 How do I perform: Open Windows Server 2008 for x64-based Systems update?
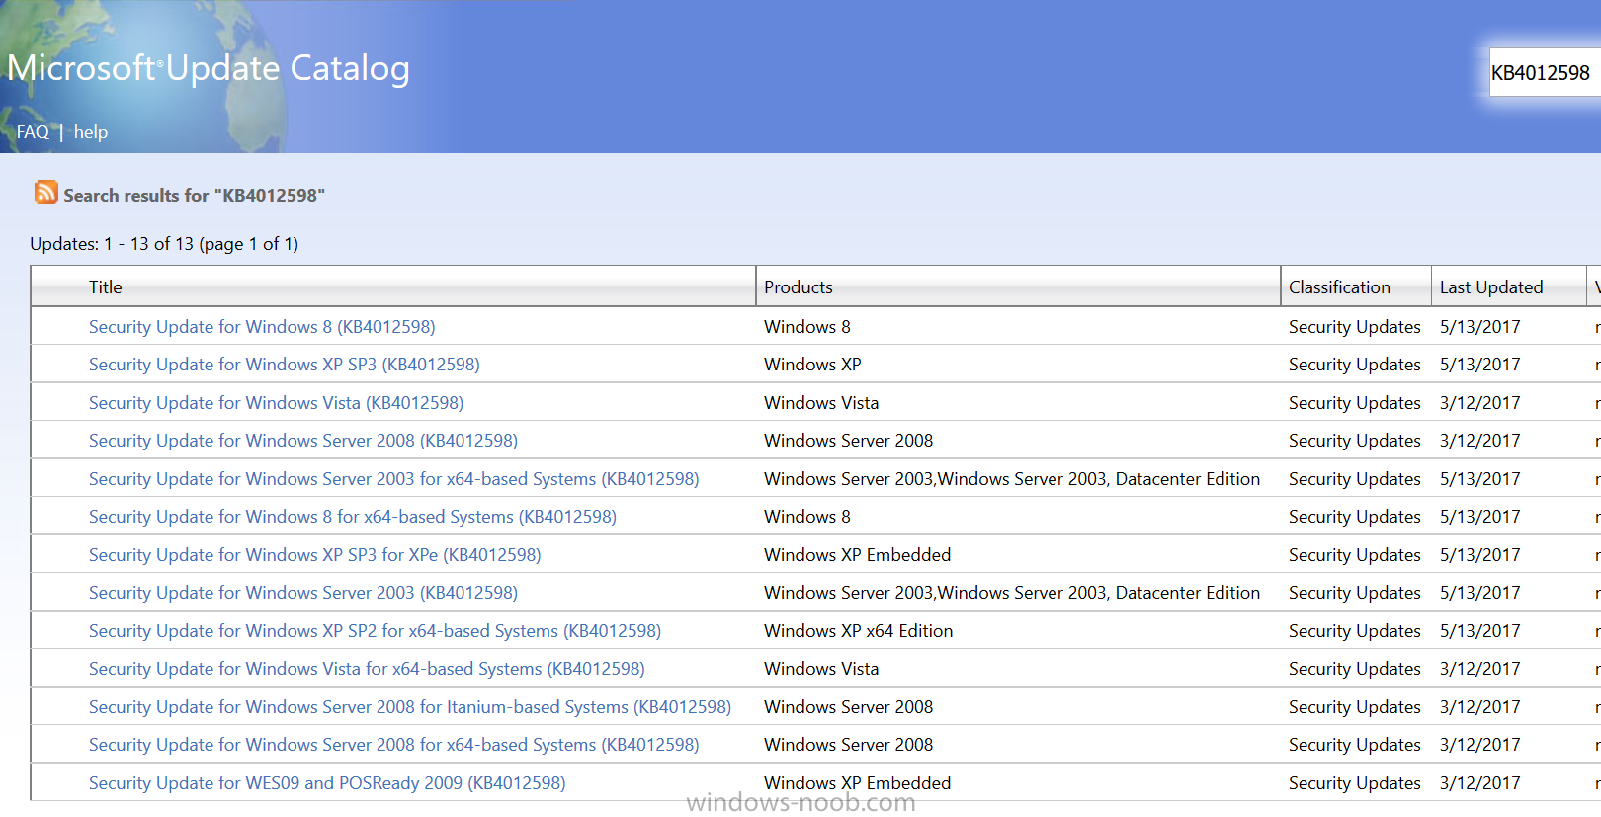coord(393,745)
